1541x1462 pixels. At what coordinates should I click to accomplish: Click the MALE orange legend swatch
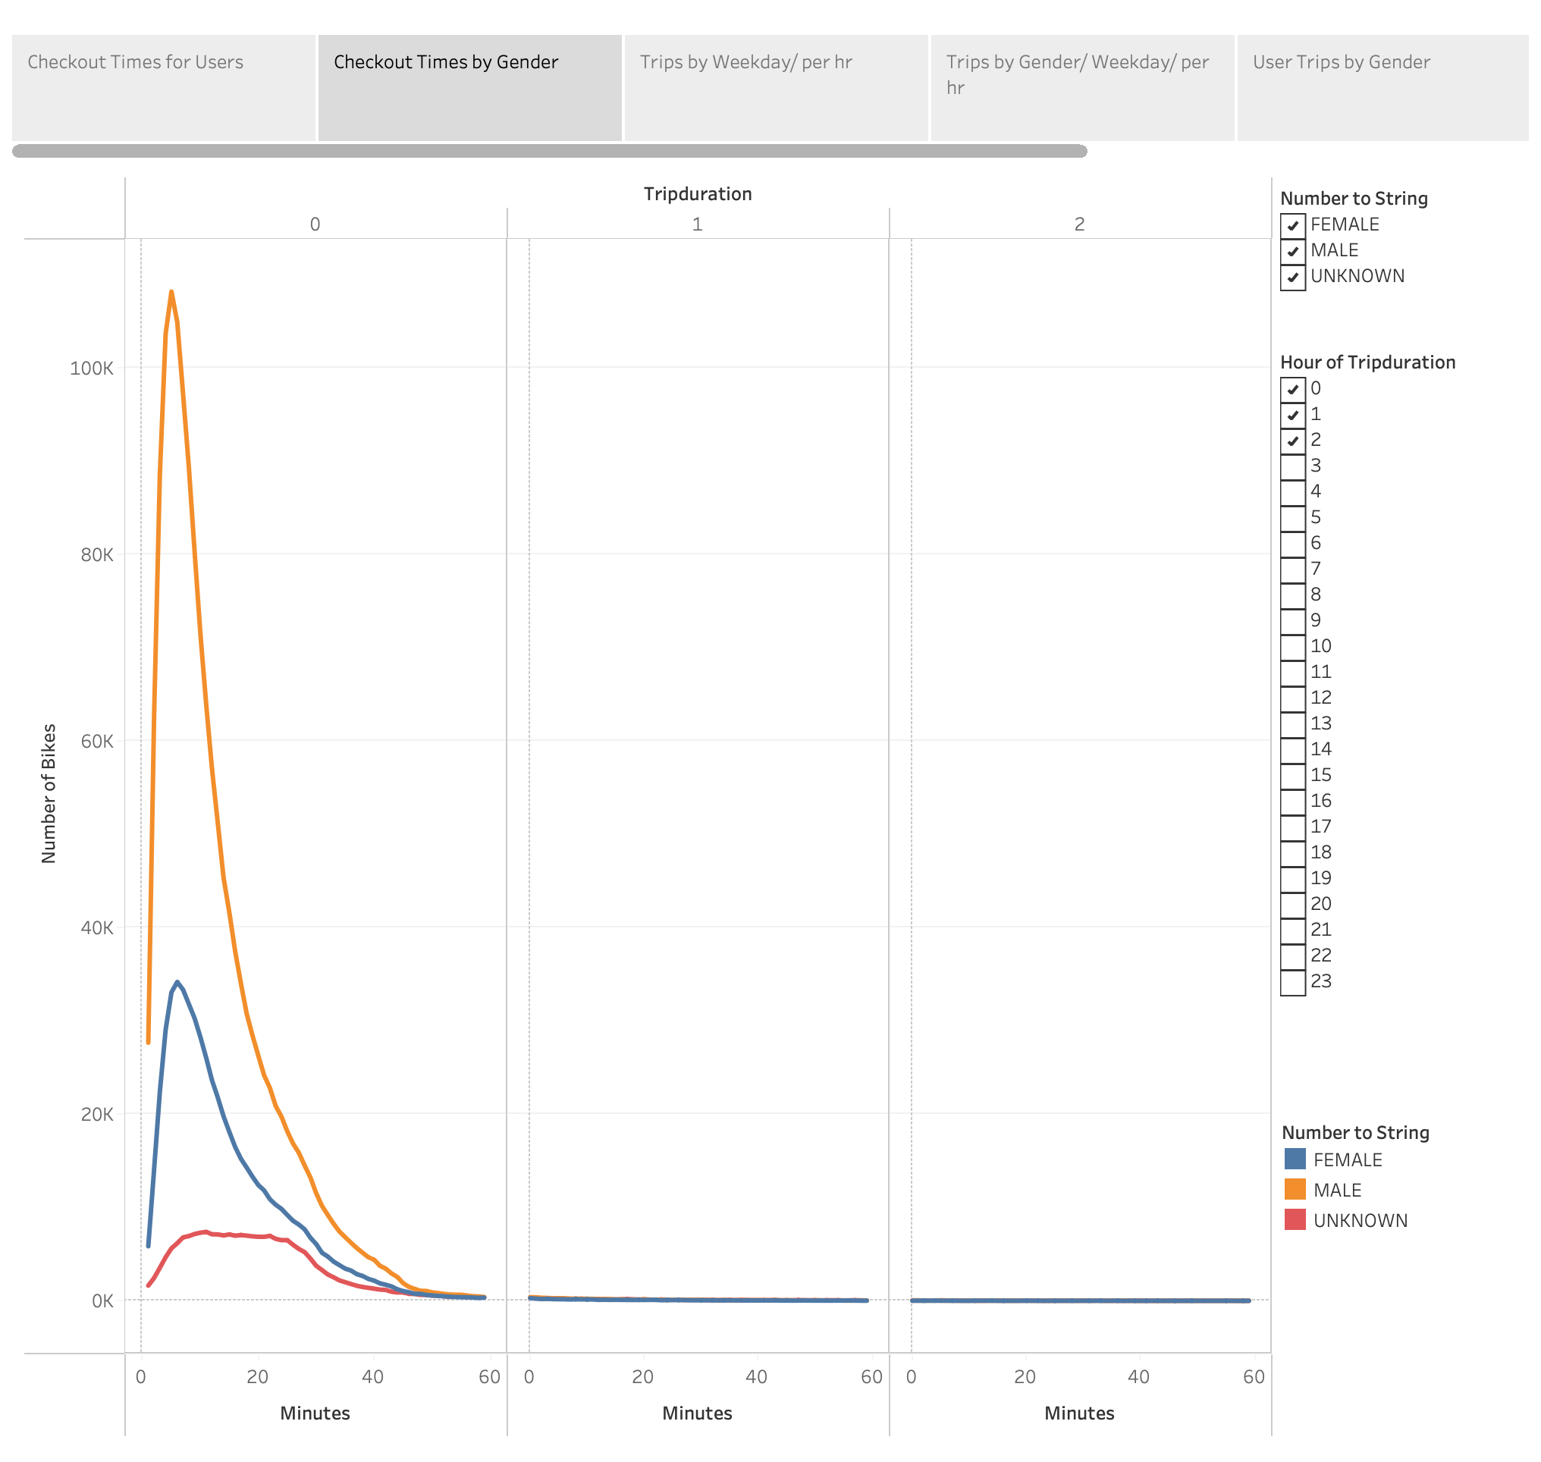(x=1295, y=1189)
